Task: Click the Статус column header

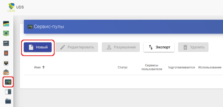Action: click(x=123, y=68)
